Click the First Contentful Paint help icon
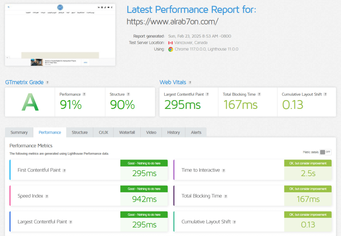The width and height of the screenshot is (341, 236). 64,170
